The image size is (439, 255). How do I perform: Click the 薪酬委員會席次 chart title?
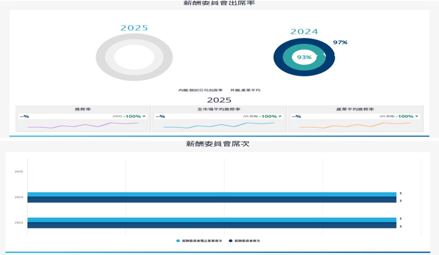pos(217,144)
